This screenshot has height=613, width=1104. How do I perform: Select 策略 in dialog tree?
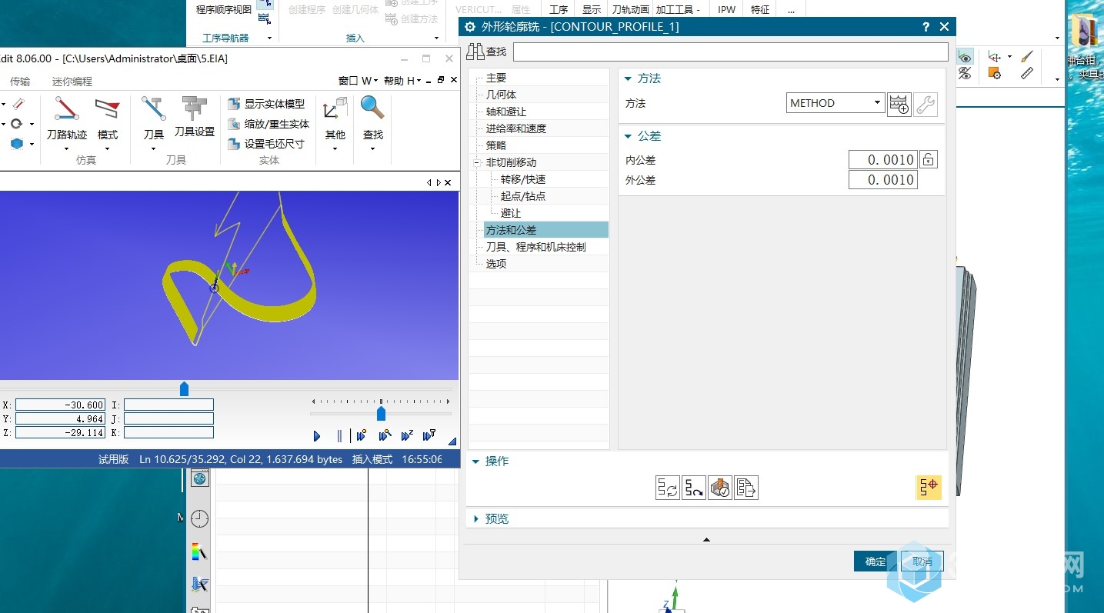point(496,145)
